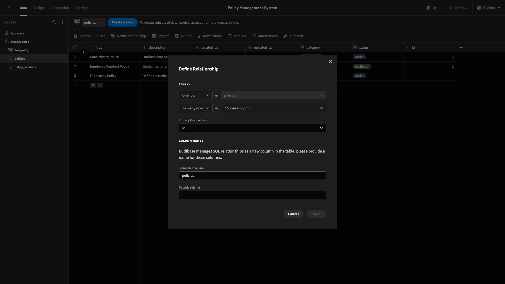Open Row actions
This screenshot has width=505, height=284.
pos(209,36)
